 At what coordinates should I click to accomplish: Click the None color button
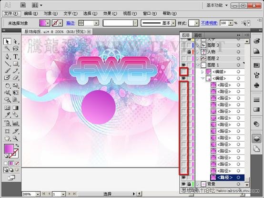(x=17, y=163)
